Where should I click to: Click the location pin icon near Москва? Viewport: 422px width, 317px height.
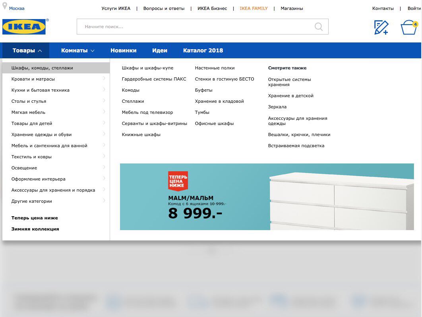pos(5,6)
